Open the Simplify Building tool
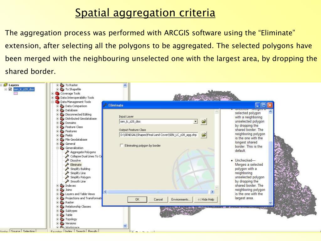321x241 pixels. click(x=80, y=169)
